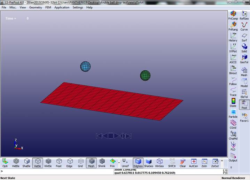Toggle HidEle hidden-line element display
Screen dimensions: 250x180
(16, 163)
